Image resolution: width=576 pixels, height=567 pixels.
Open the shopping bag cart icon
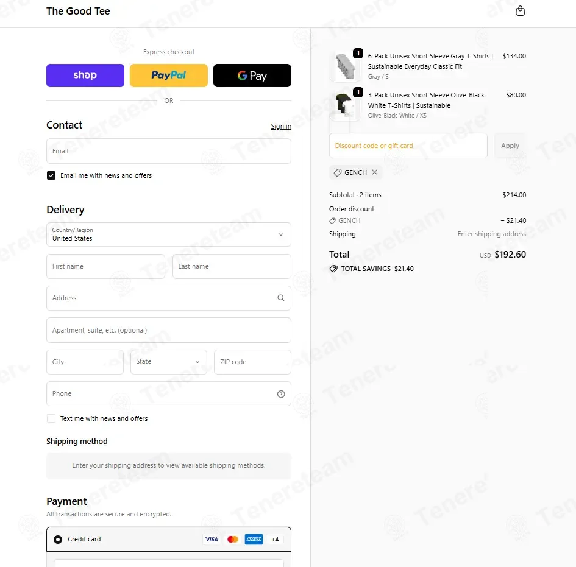tap(520, 11)
